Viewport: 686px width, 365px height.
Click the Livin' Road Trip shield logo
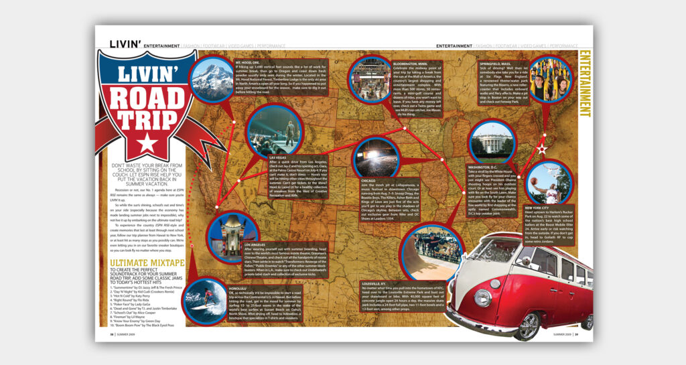[x=147, y=105]
